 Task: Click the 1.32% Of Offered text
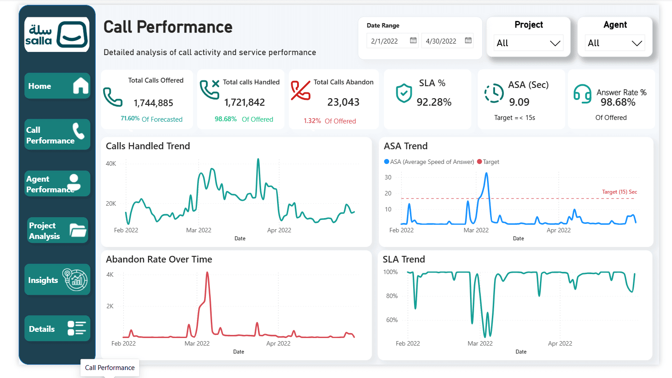pos(330,121)
